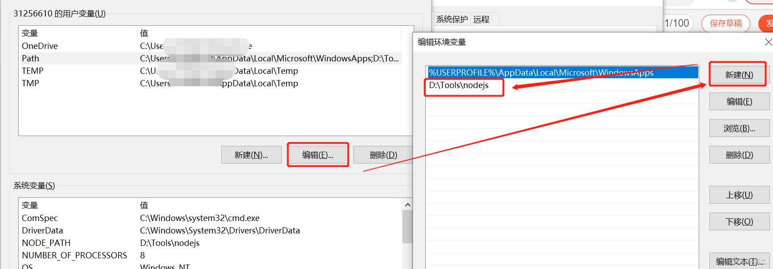Select TMP user variable row
Screen dimensions: 773x269
point(211,83)
